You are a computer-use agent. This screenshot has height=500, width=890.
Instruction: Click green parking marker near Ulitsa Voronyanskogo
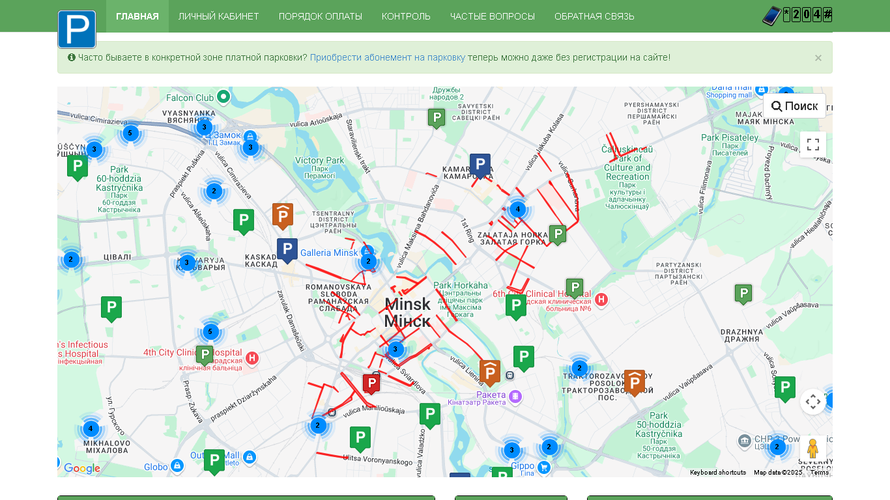pos(360,439)
